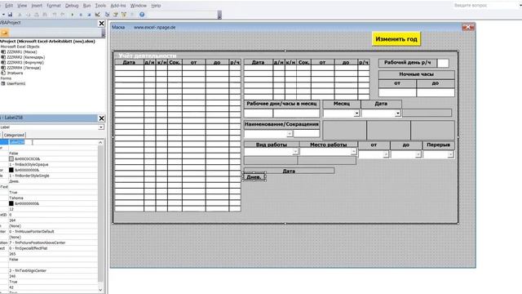Click the Tahoma font property value
This screenshot has width=522, height=294.
tap(53, 198)
